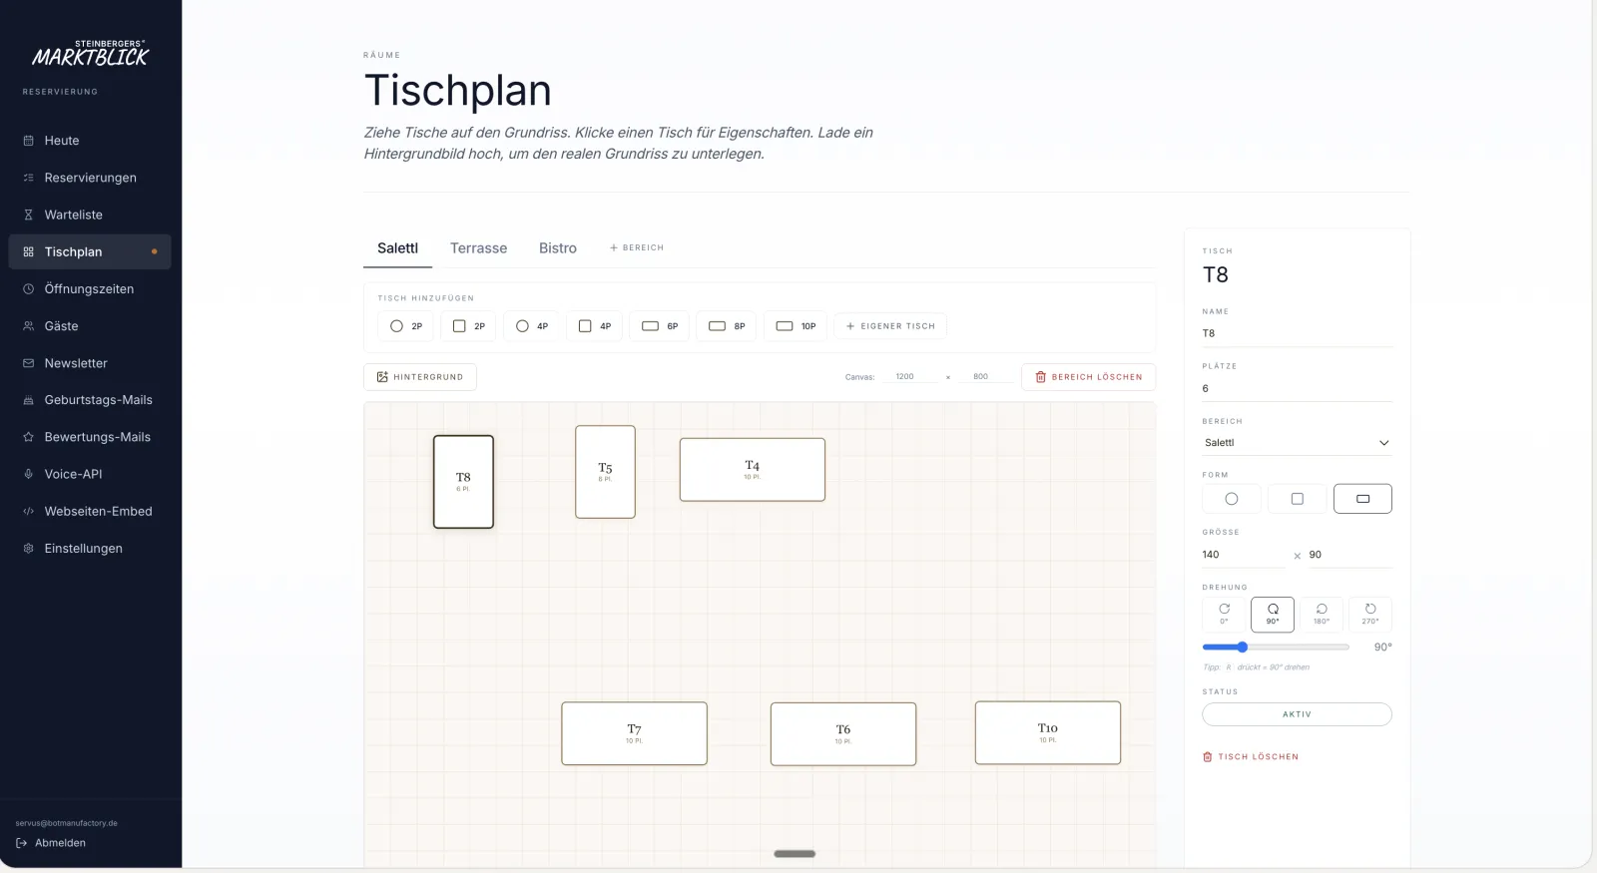Viewport: 1597px width, 873px height.
Task: Set rotation to 270°
Action: coord(1370,615)
